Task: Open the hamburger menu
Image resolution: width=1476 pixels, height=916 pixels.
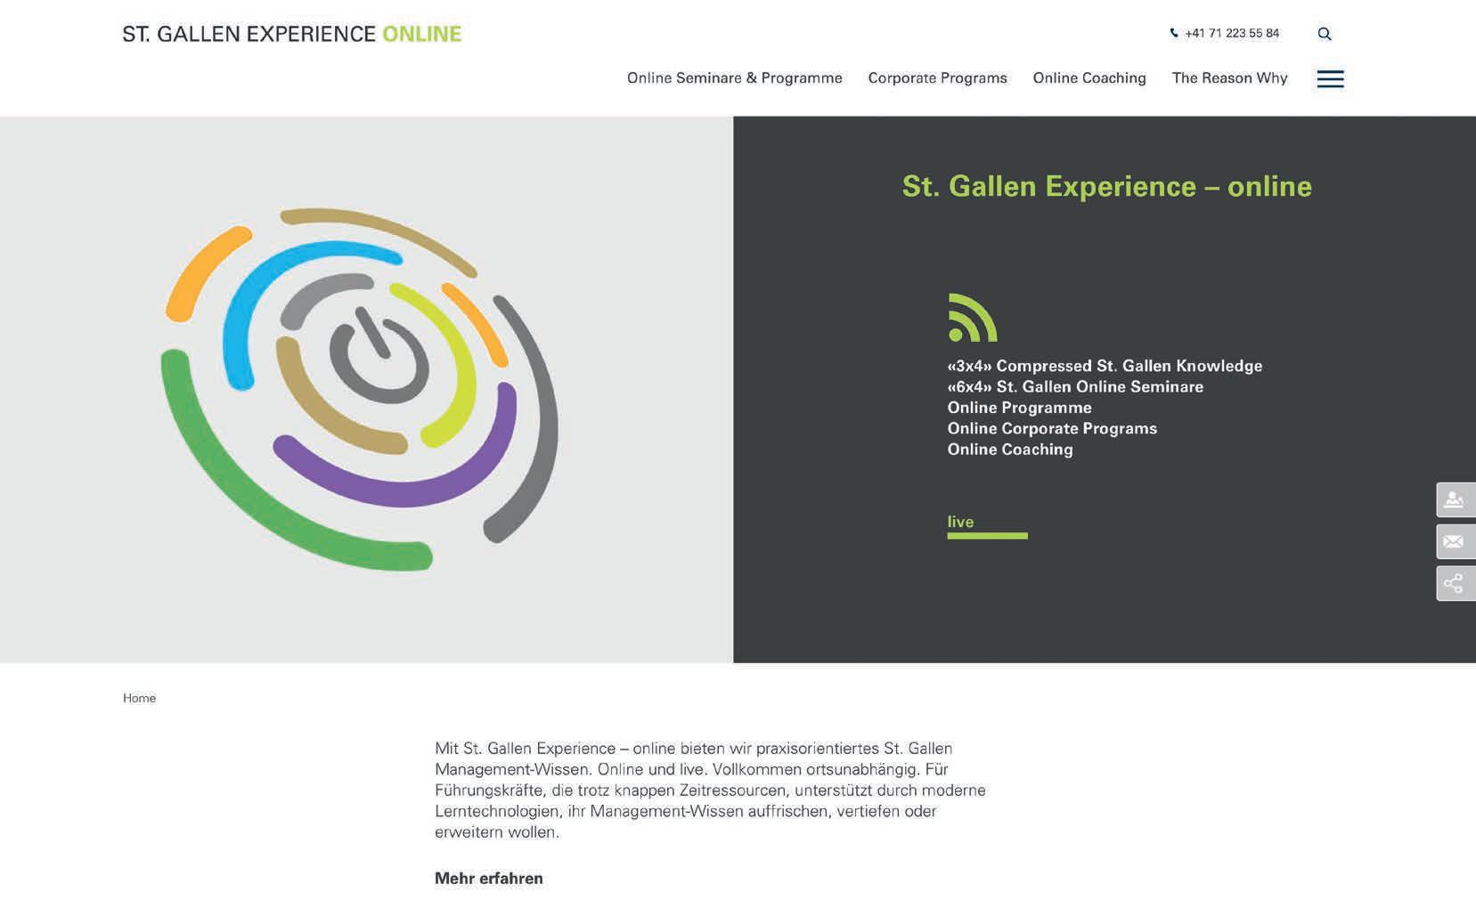Action: coord(1330,78)
